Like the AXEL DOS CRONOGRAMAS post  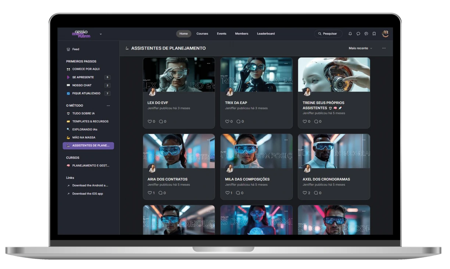click(304, 193)
